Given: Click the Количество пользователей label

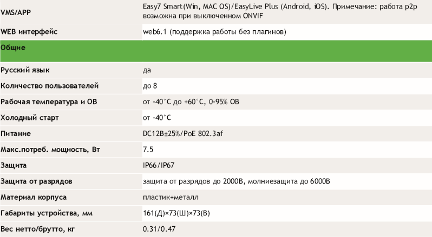Looking at the screenshot, I should [x=49, y=86].
